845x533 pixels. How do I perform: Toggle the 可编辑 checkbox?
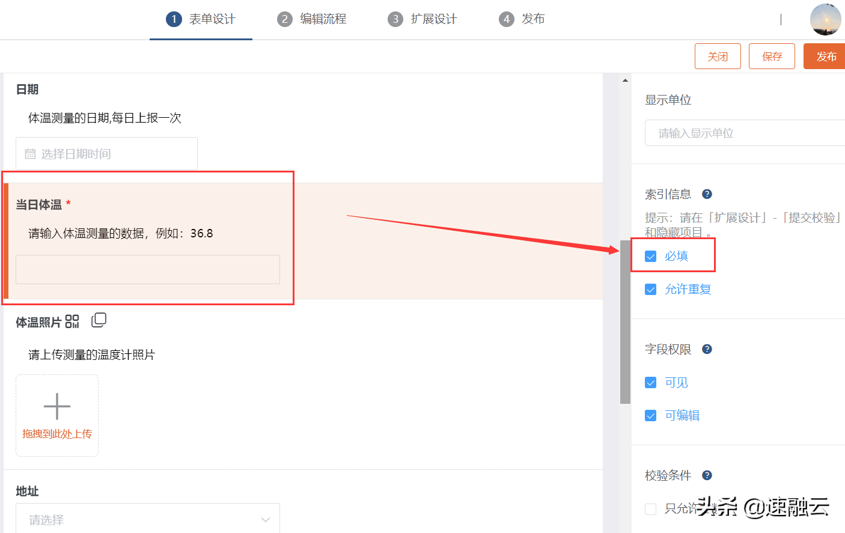(x=650, y=416)
